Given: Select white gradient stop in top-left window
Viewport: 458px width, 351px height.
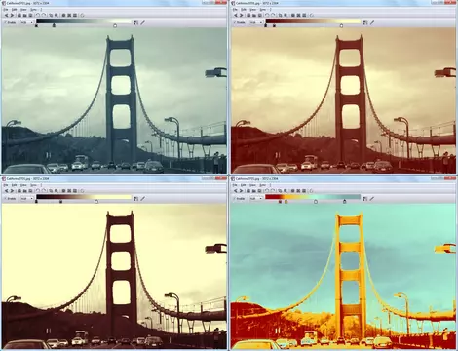Looking at the screenshot, I should (115, 25).
